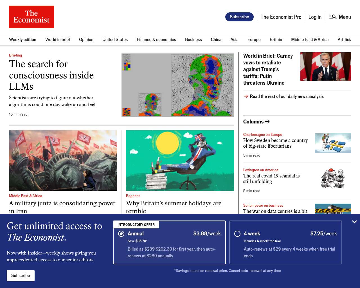
Task: Click the 'Save $86.70*' text
Action: point(138,241)
